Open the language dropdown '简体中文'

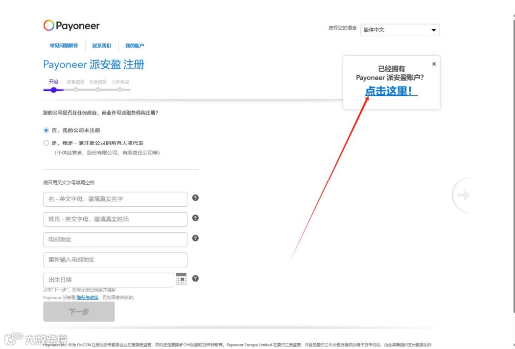click(400, 30)
